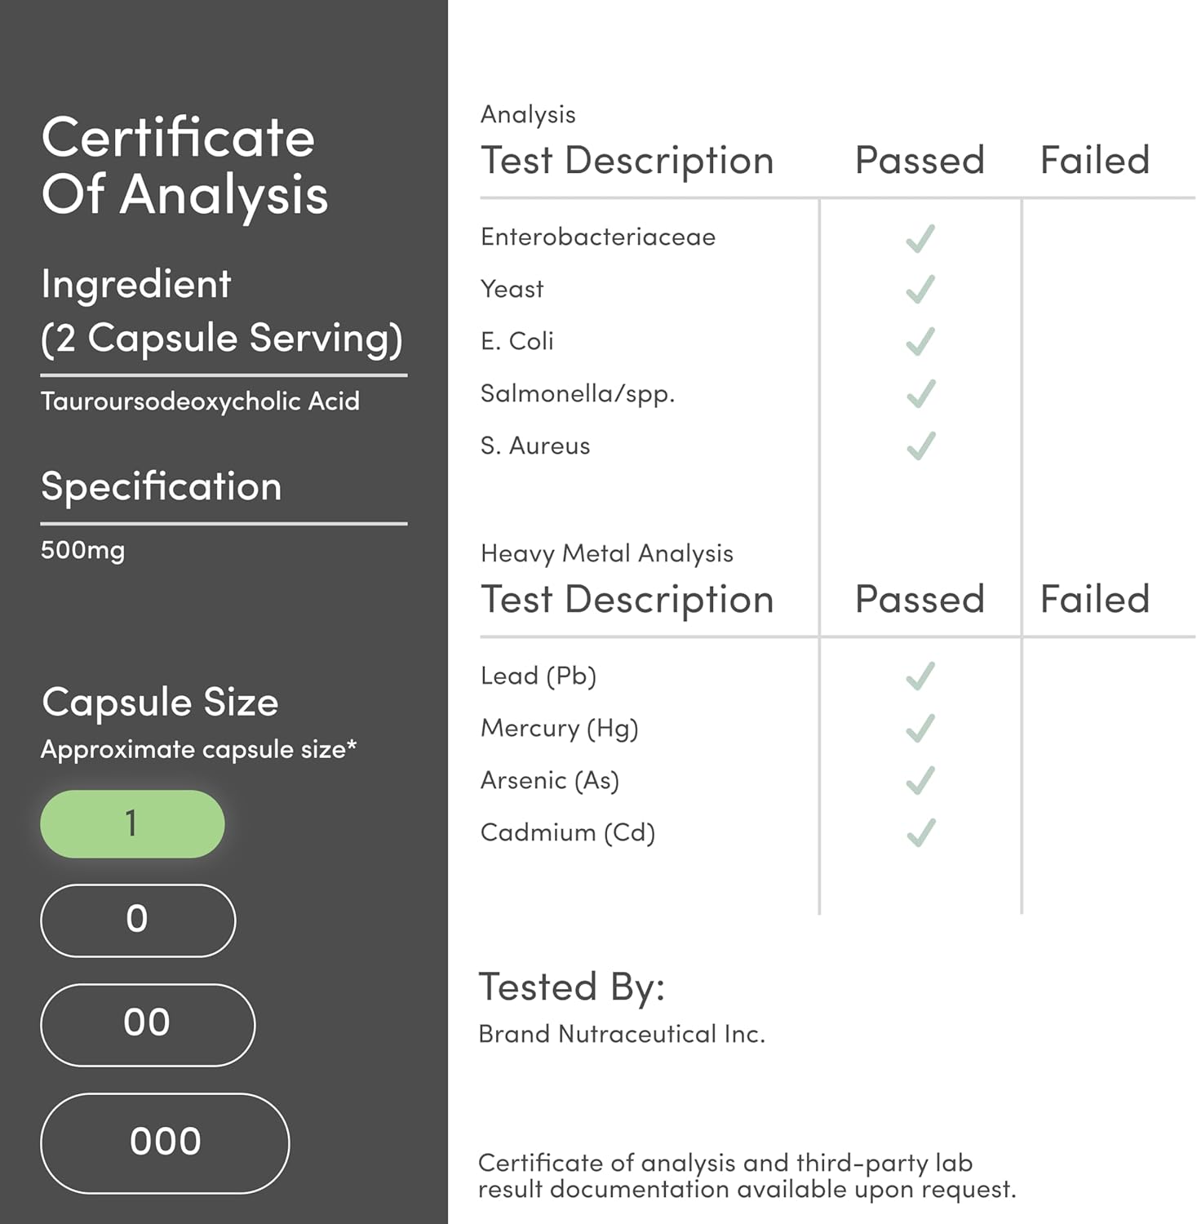This screenshot has width=1197, height=1224.
Task: Click the S. Aureus passed checkmark
Action: 920,446
